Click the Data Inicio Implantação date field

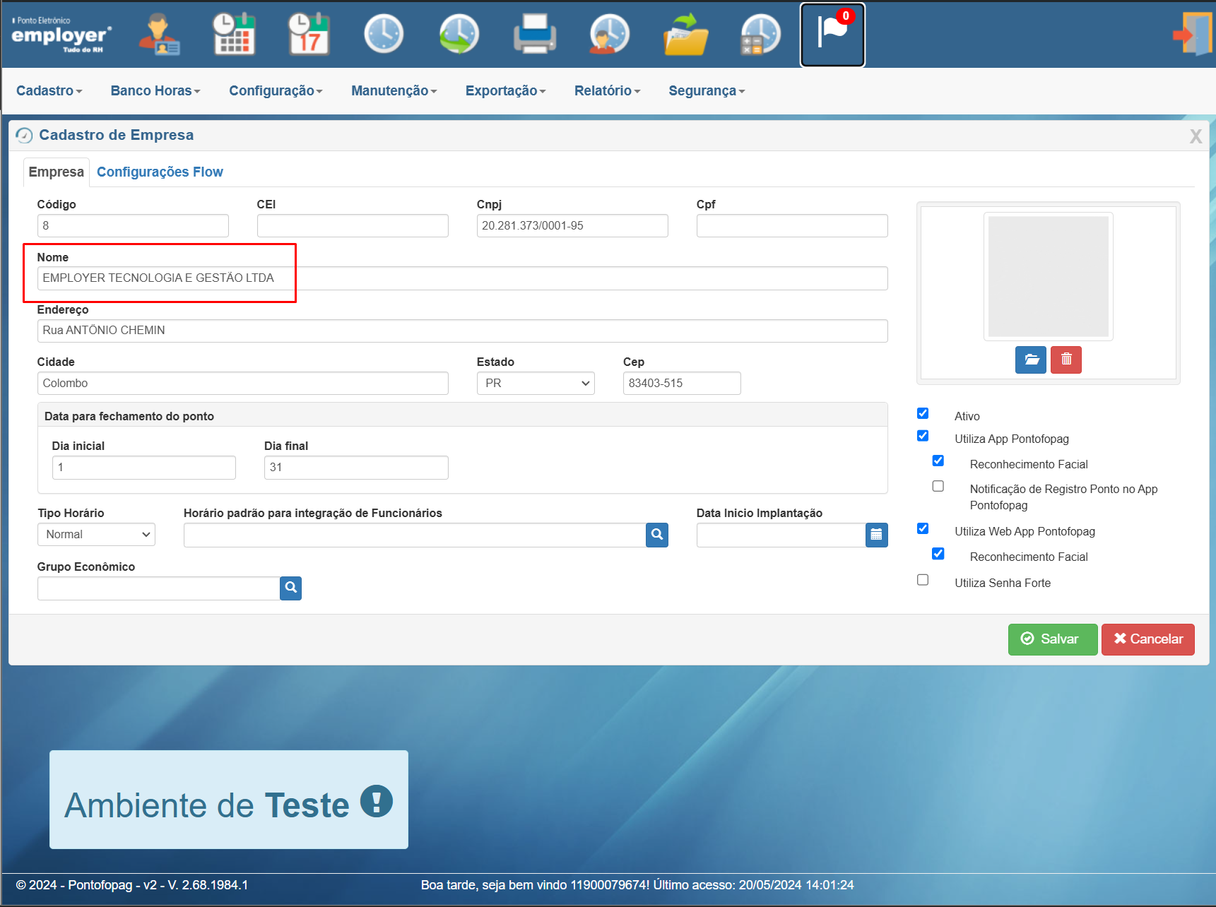coord(781,535)
